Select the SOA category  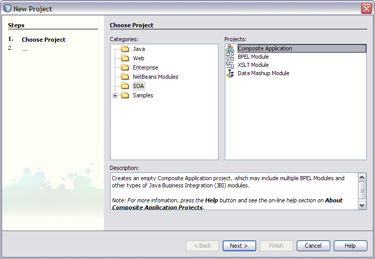(x=138, y=86)
